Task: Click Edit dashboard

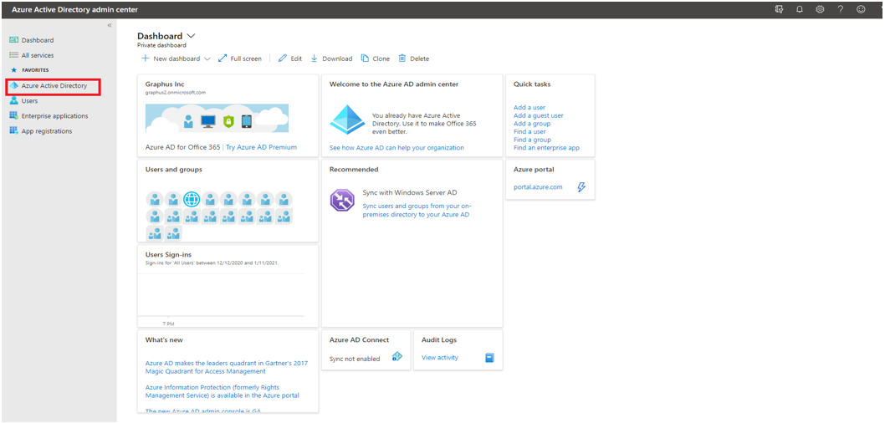Action: point(290,59)
